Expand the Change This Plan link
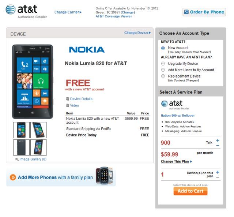The width and height of the screenshot is (234, 217). tap(176, 161)
